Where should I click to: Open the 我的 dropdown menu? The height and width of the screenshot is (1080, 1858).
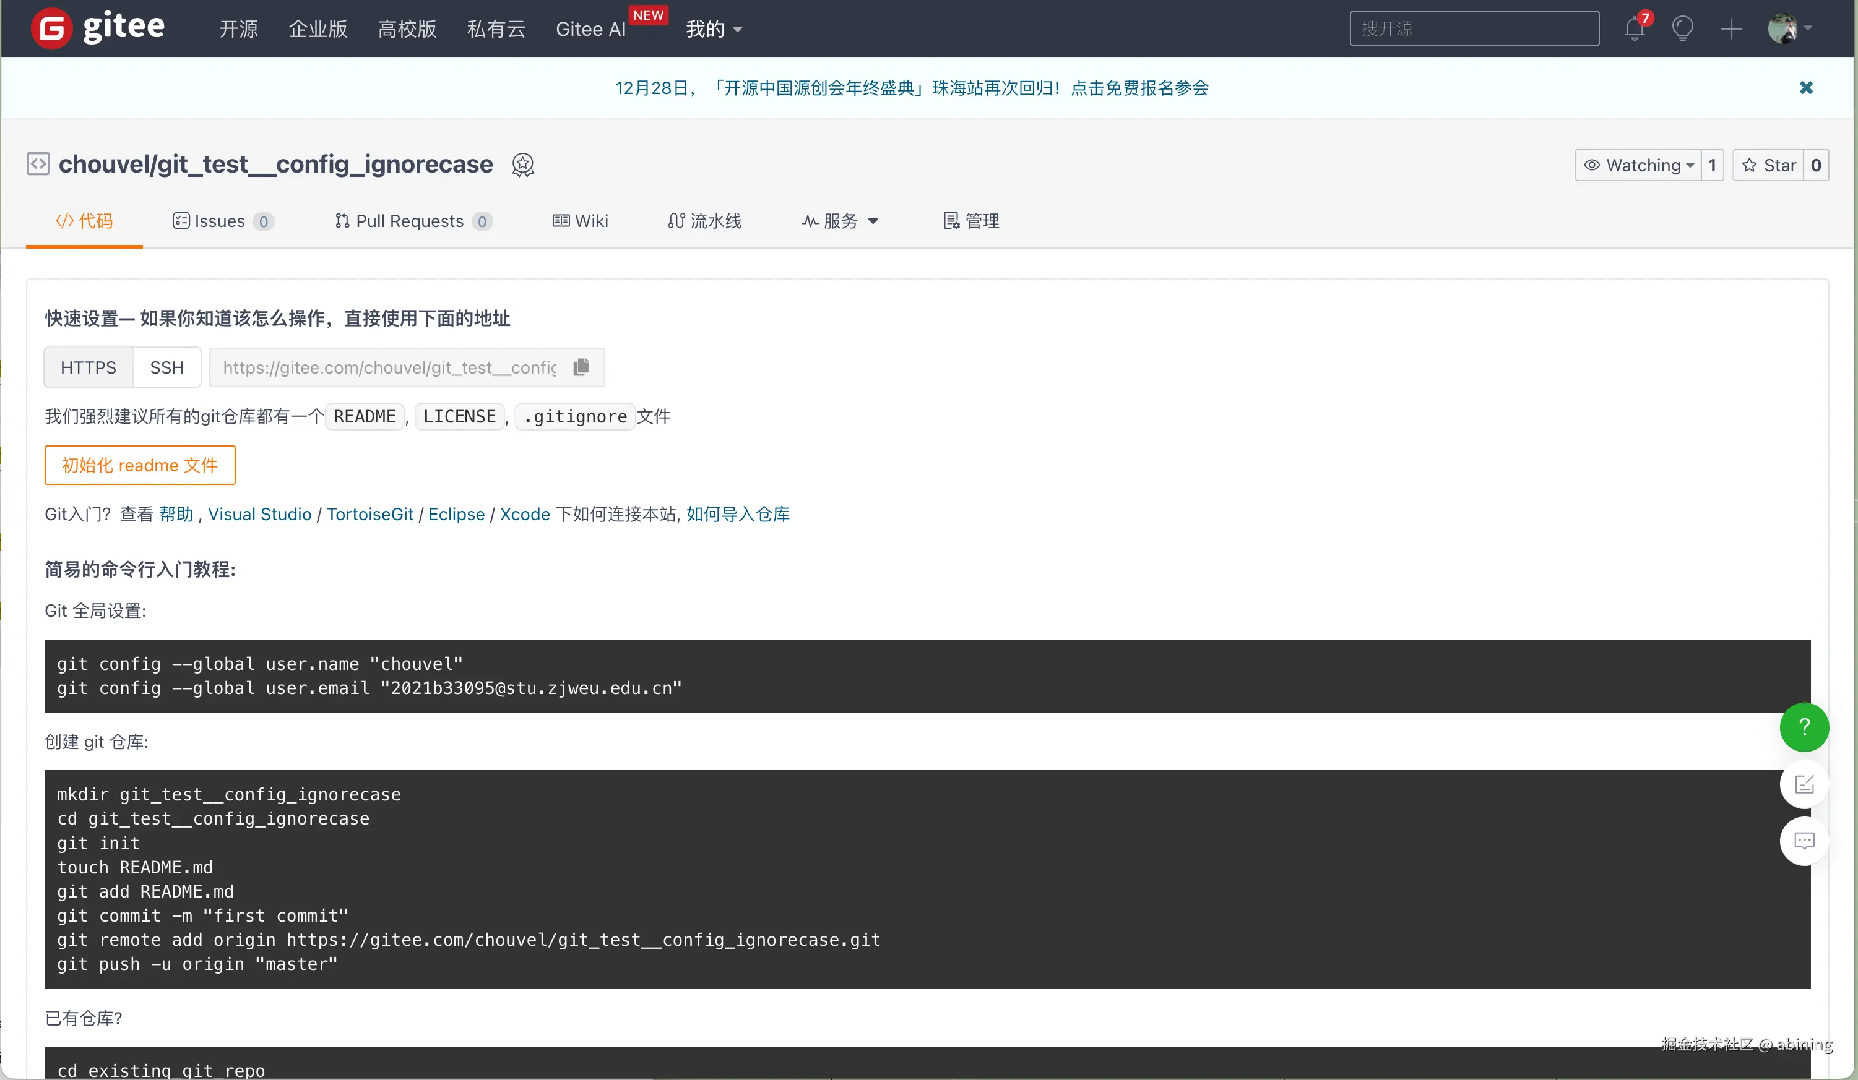tap(713, 28)
